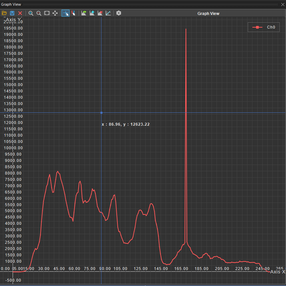This screenshot has width=286, height=286.
Task: Click the 'Axis Y' label
Action: point(13,20)
